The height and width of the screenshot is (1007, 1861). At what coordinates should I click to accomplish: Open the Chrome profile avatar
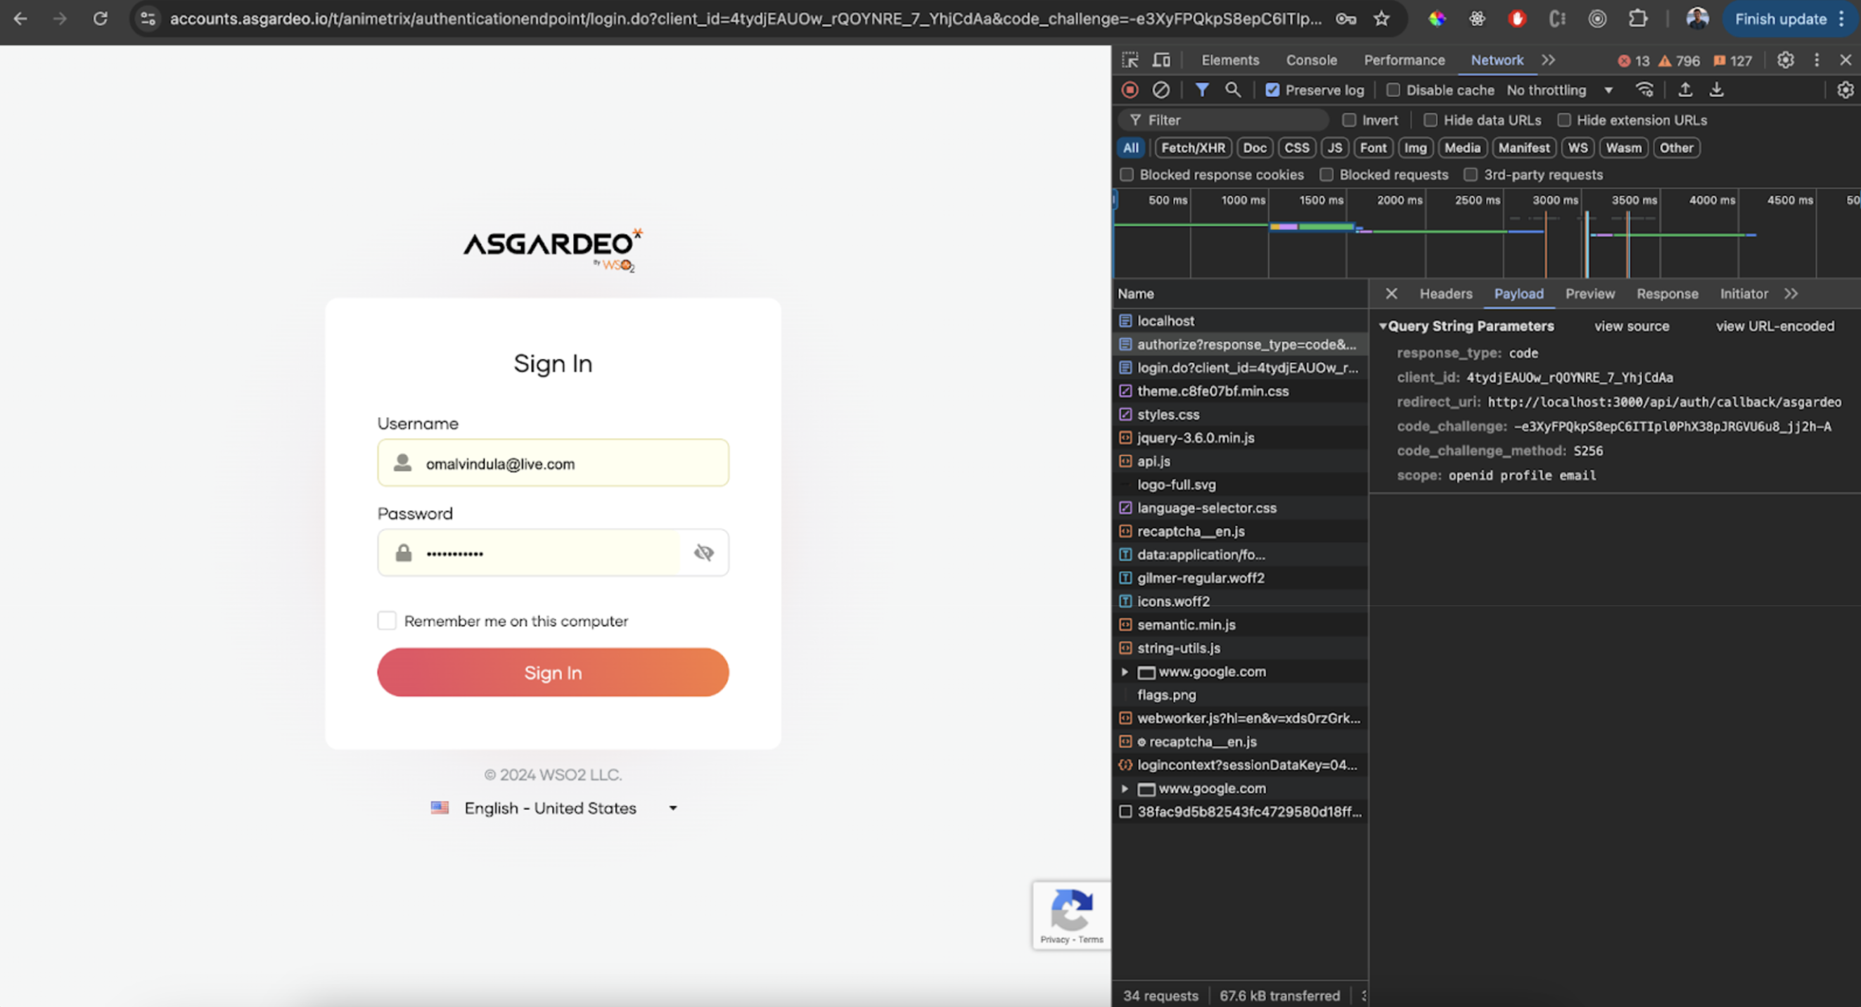[1697, 19]
